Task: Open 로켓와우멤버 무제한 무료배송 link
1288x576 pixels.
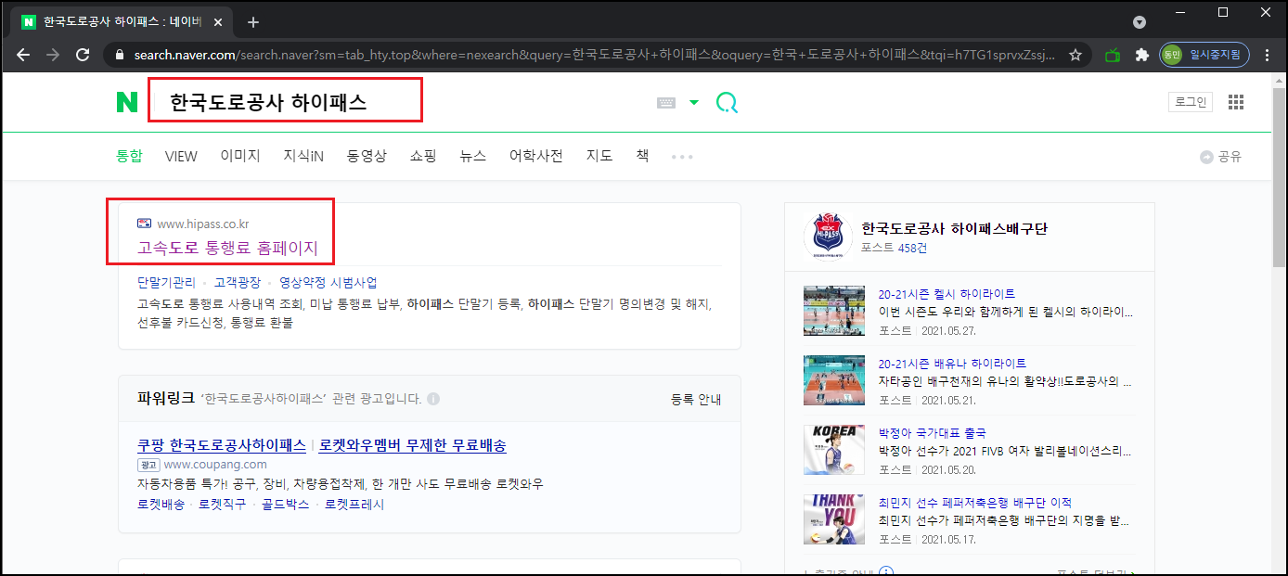Action: pyautogui.click(x=413, y=445)
